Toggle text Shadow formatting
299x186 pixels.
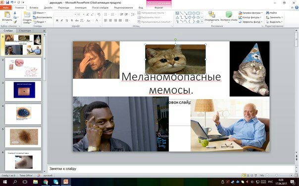pos(72,20)
